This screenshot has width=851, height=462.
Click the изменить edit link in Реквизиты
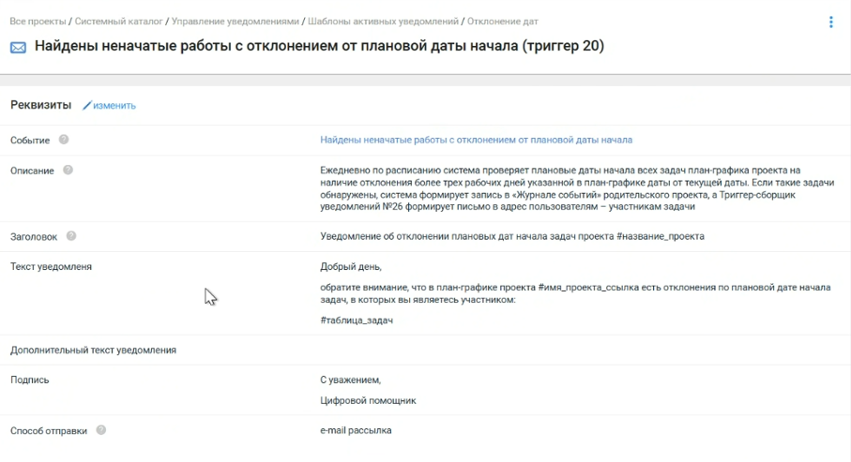coord(109,106)
